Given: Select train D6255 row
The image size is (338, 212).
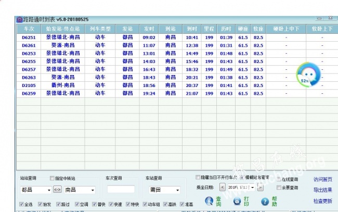Looking at the screenshot, I should pyautogui.click(x=177, y=61).
